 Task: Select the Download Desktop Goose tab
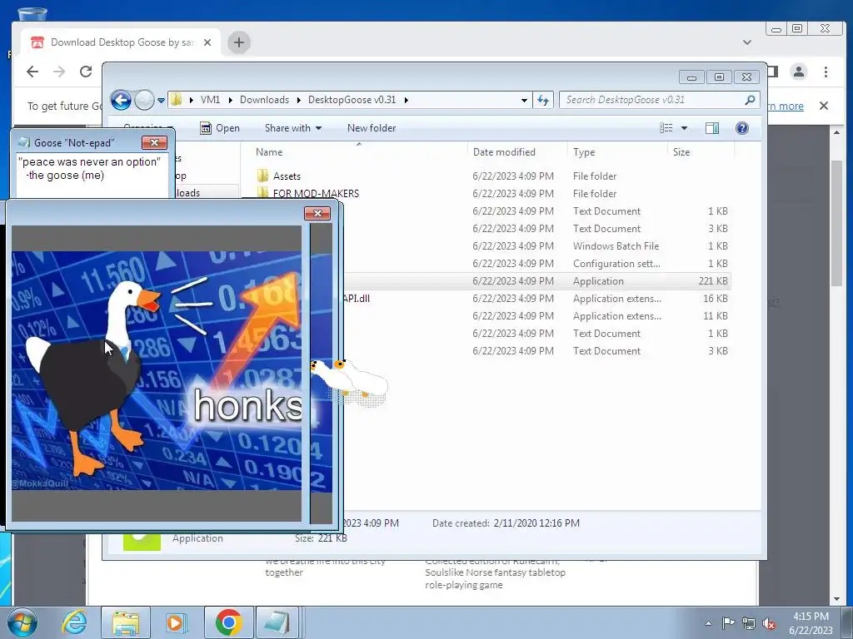[122, 42]
